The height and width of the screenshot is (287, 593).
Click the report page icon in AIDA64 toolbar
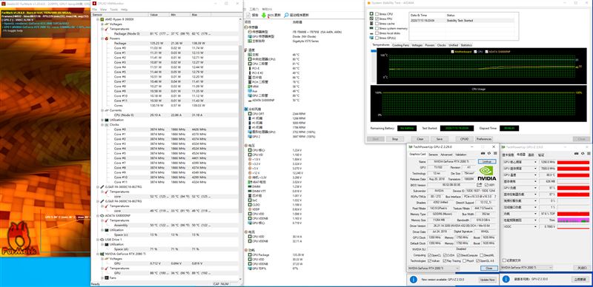coord(248,15)
